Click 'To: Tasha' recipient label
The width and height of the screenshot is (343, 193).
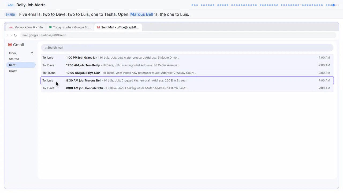(x=49, y=73)
